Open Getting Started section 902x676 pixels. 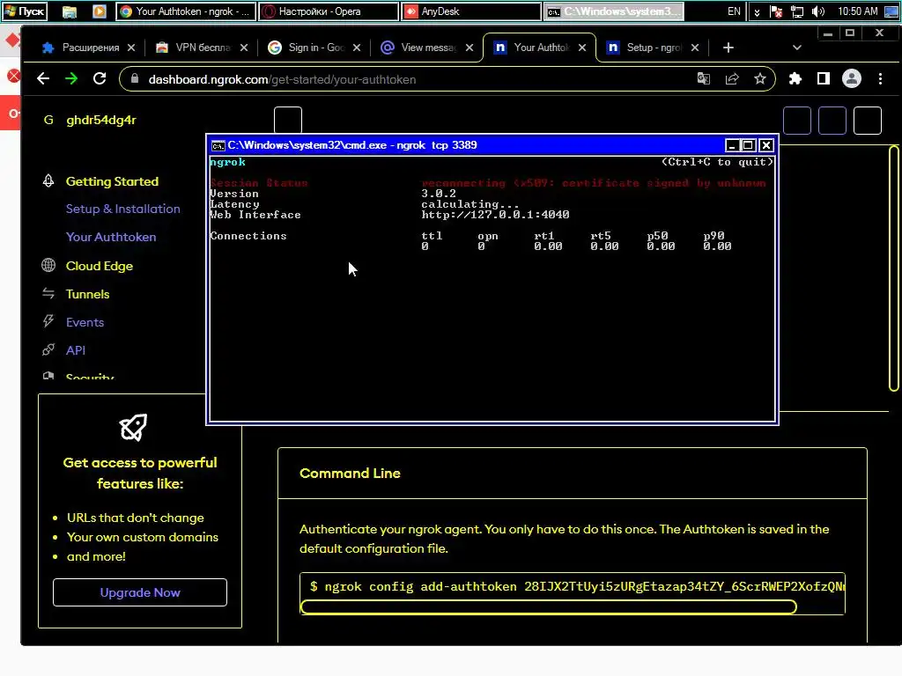pos(112,181)
